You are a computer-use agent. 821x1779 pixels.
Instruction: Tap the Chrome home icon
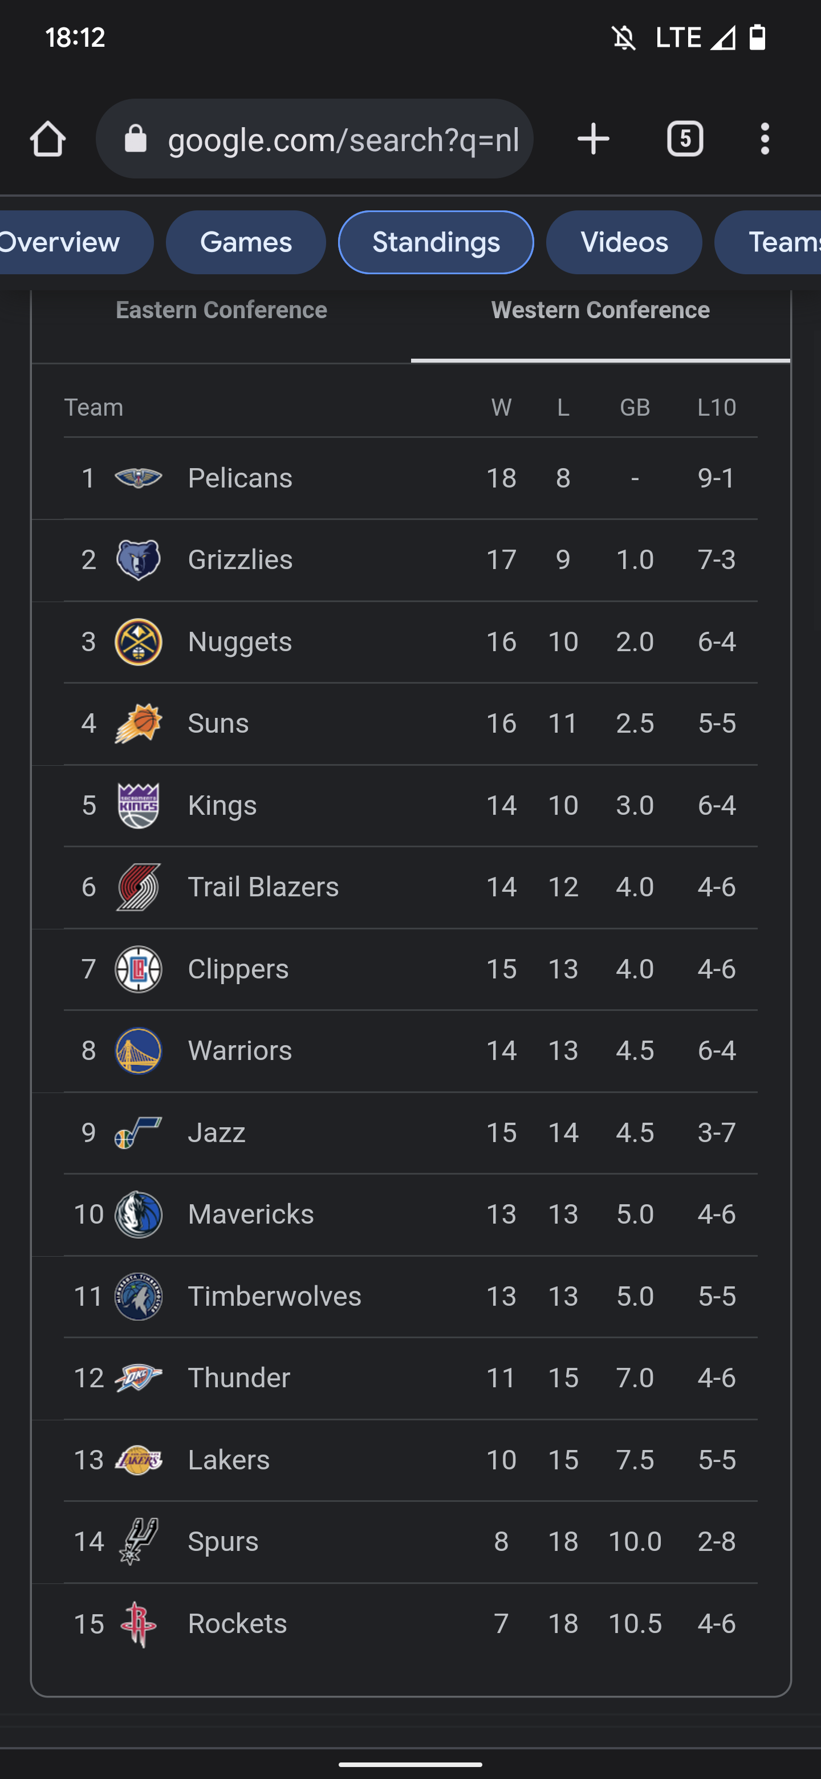point(48,139)
